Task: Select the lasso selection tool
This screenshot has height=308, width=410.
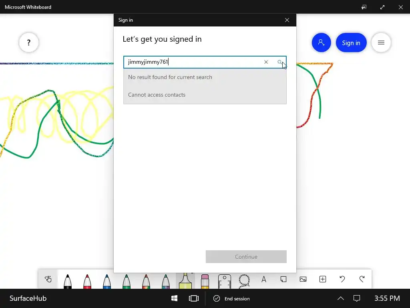Action: click(x=244, y=281)
